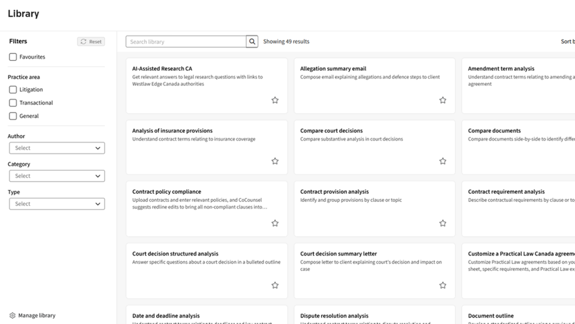Favourite the Contract provision analysis card
Image resolution: width=575 pixels, height=324 pixels.
coord(442,223)
